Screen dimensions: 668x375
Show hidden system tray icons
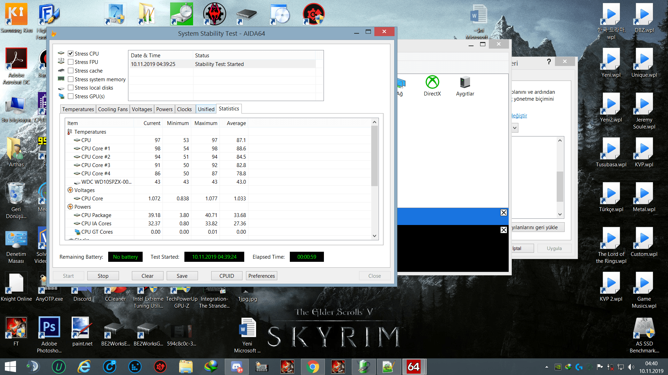click(547, 367)
